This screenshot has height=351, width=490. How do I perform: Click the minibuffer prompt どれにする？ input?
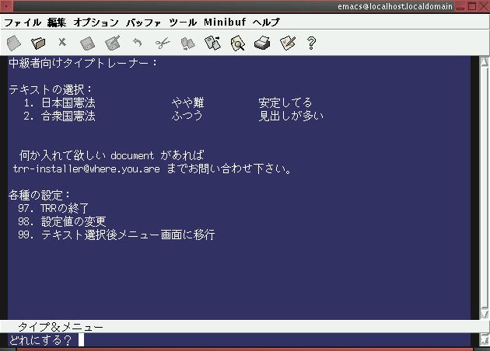click(239, 340)
